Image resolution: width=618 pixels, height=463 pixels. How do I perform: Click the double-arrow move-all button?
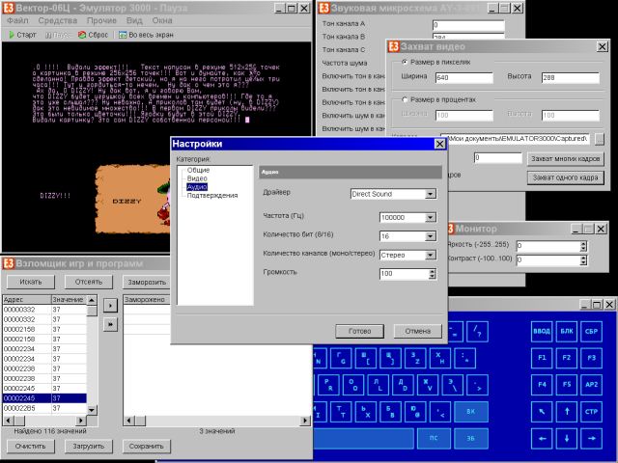tap(110, 324)
